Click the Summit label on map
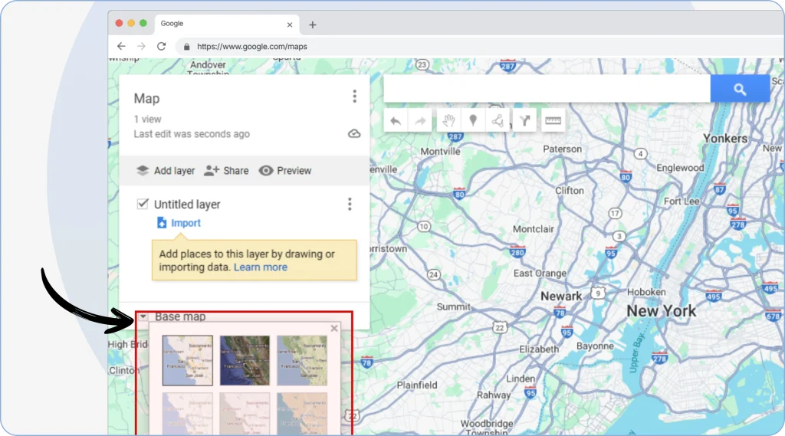785x436 pixels. [454, 307]
